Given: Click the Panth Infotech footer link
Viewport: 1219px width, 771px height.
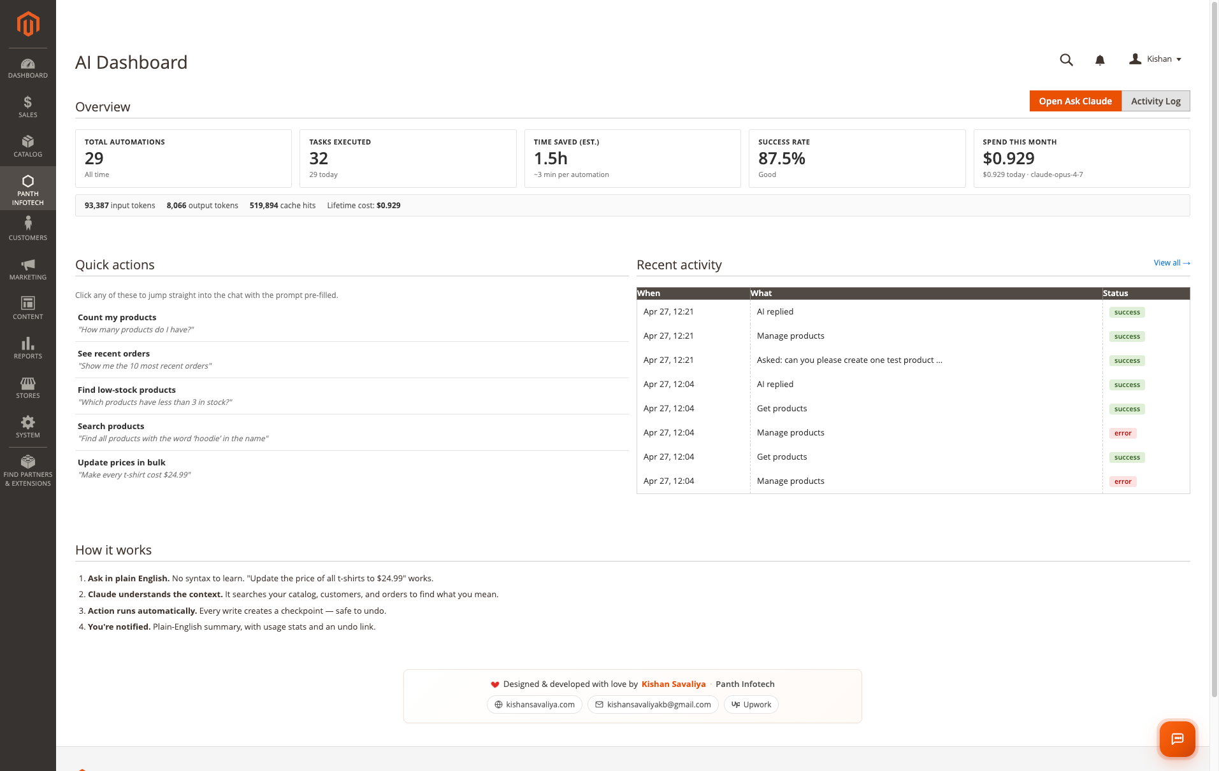Looking at the screenshot, I should [745, 684].
